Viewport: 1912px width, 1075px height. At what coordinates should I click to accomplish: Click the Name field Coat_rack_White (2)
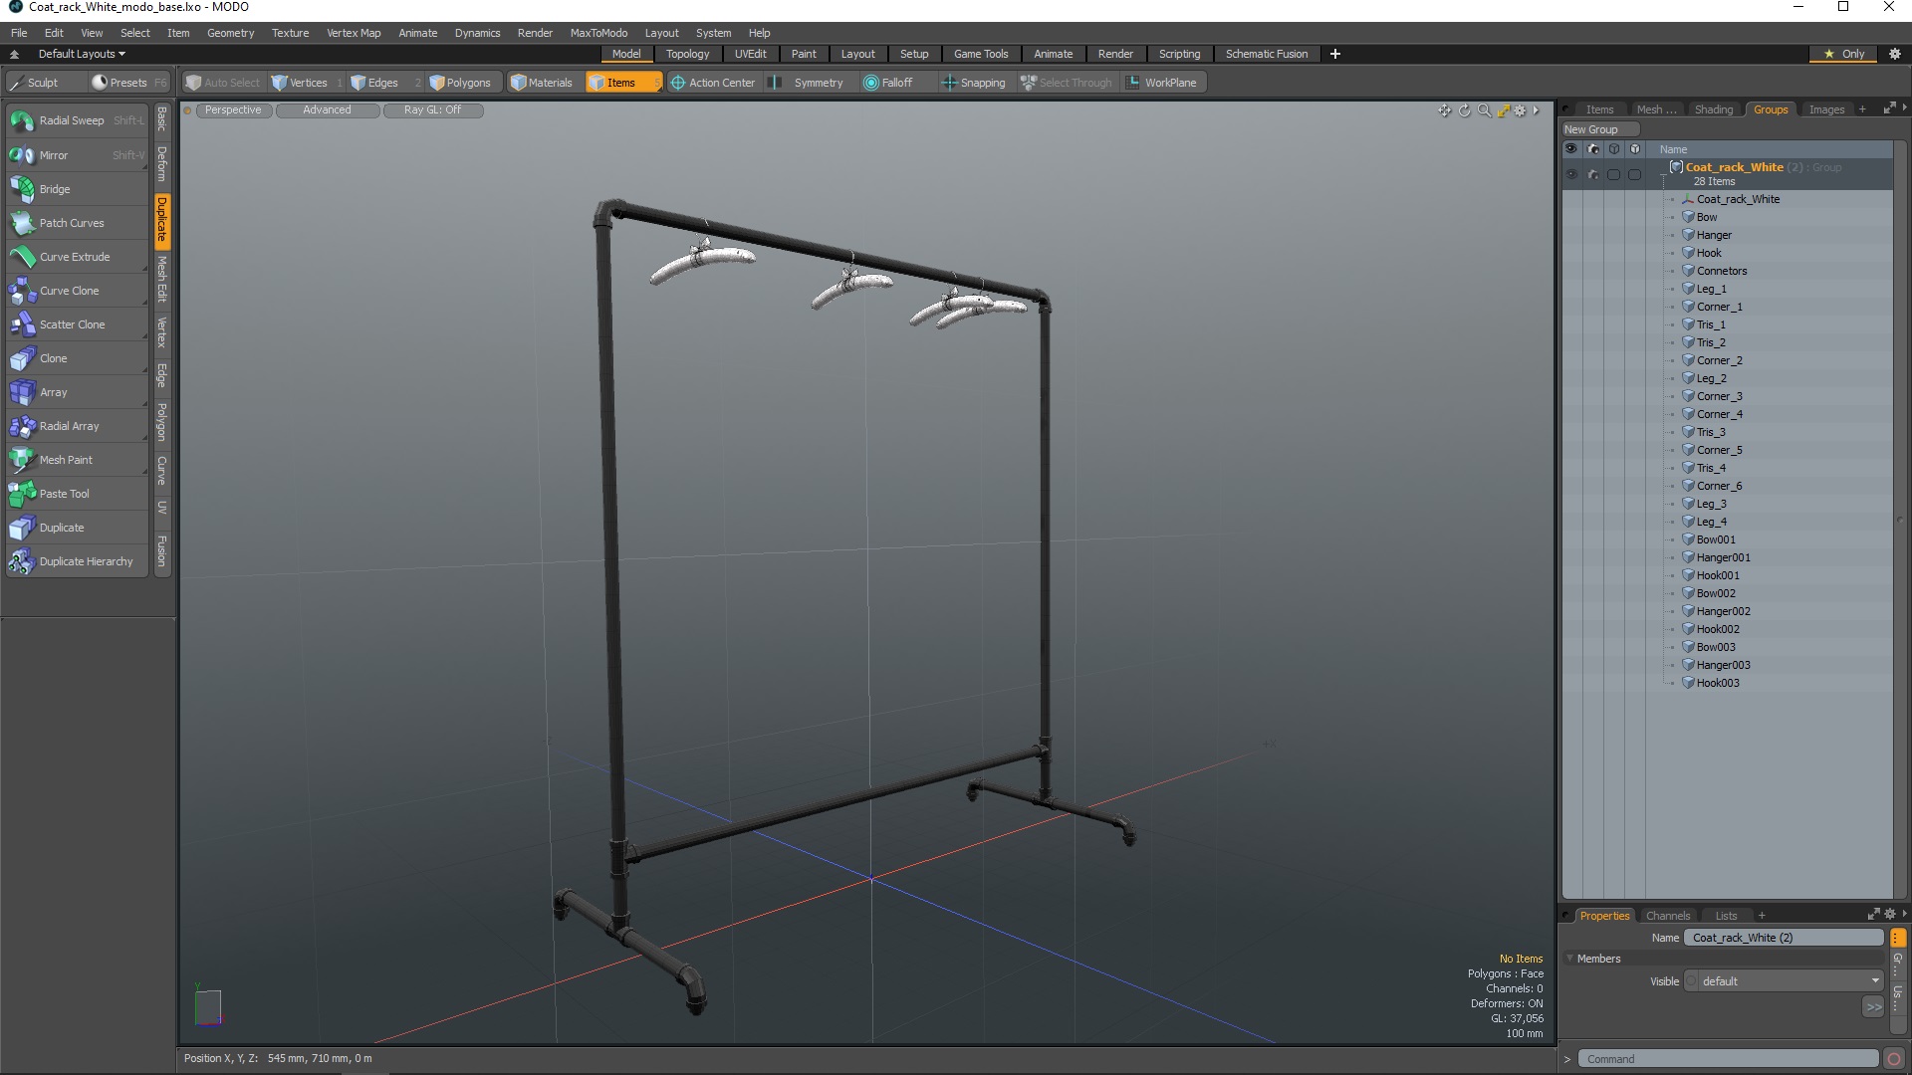click(1784, 938)
